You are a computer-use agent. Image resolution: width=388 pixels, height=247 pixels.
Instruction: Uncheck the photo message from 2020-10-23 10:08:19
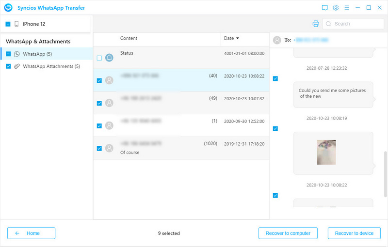pos(275,129)
